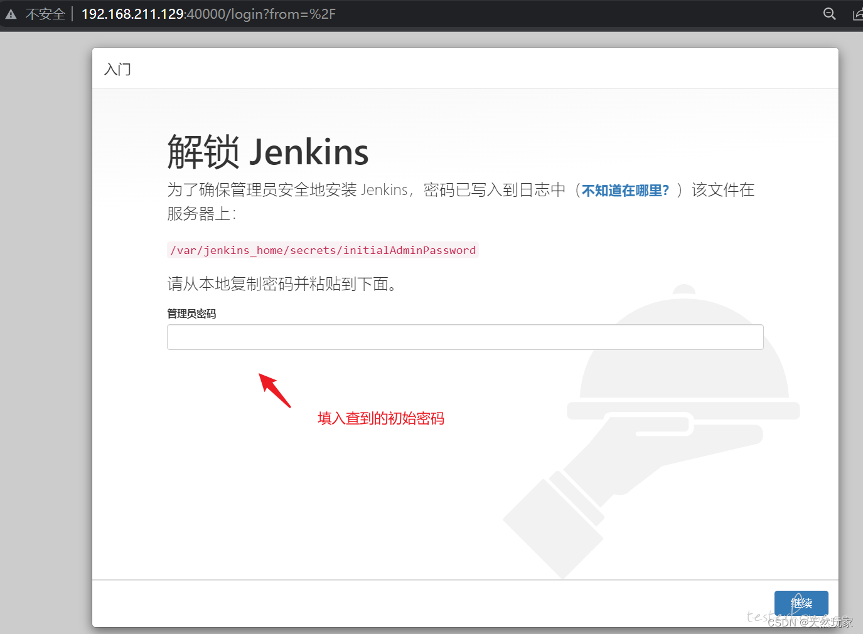Select the /var/jenkins_home/secrets/initialAdminPassword path text
The height and width of the screenshot is (634, 863).
point(323,250)
